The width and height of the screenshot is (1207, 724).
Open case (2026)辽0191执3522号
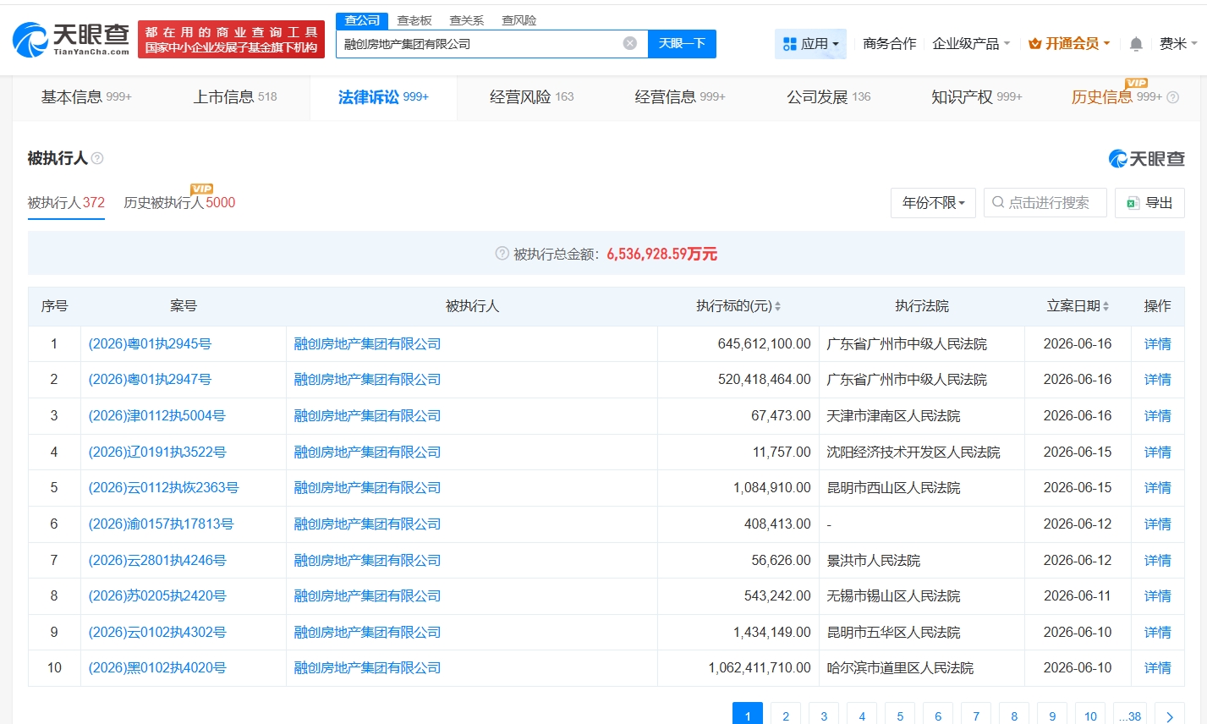(x=157, y=452)
